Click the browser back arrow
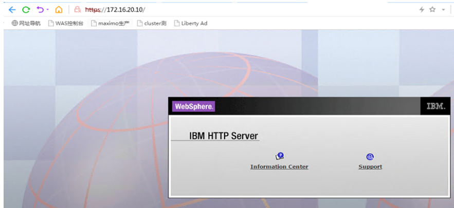454x208 pixels. point(12,10)
